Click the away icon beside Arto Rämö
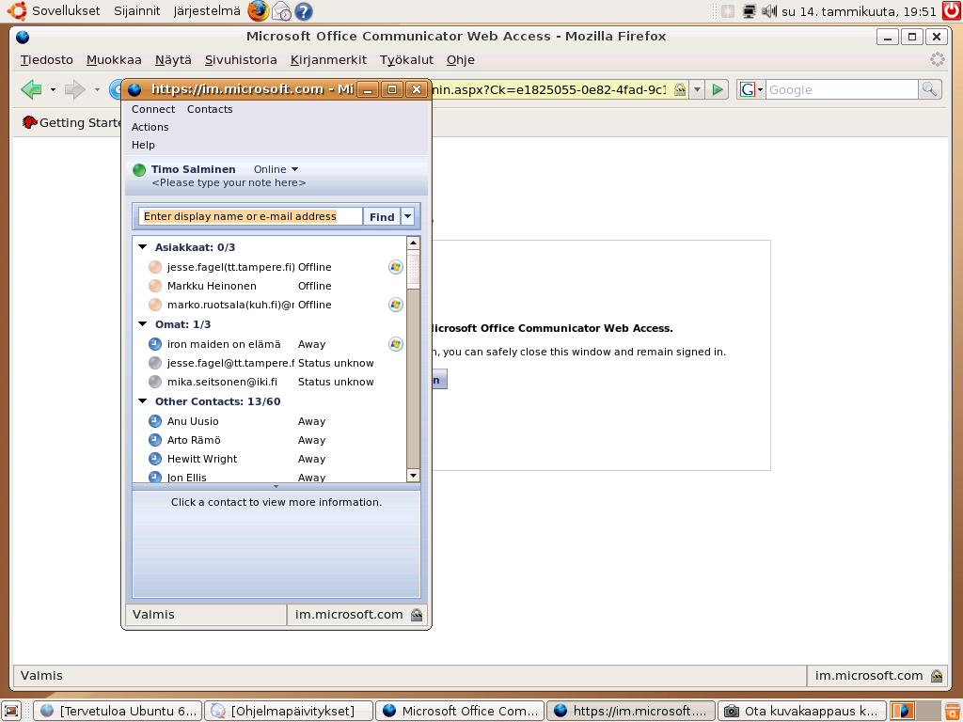963x722 pixels. tap(155, 440)
